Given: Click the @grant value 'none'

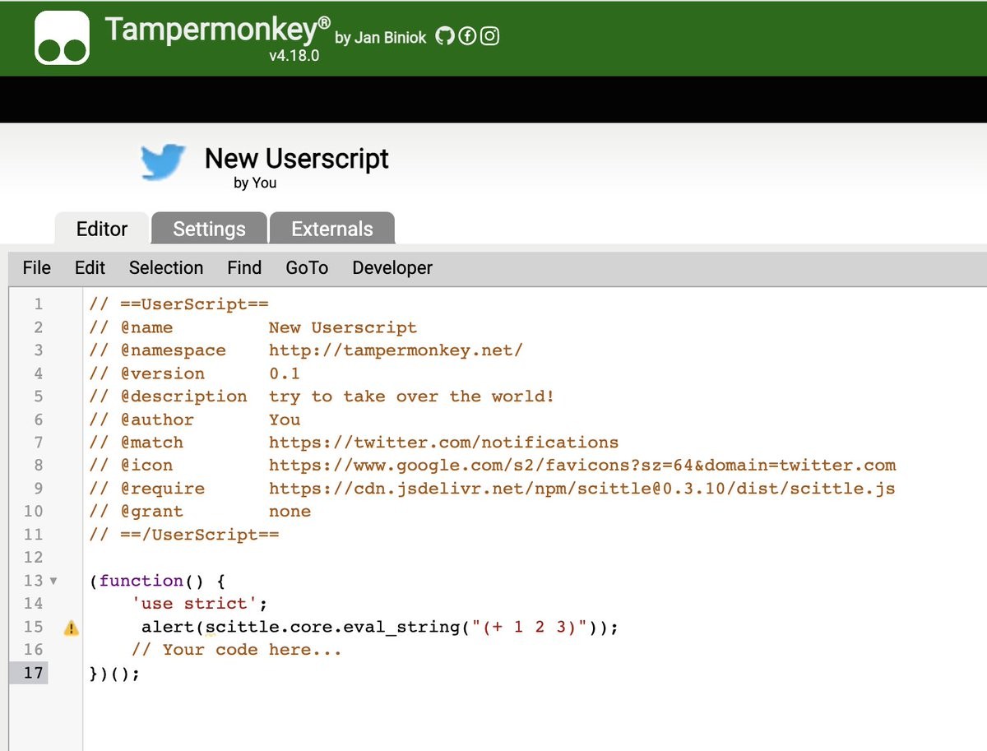Looking at the screenshot, I should (290, 512).
